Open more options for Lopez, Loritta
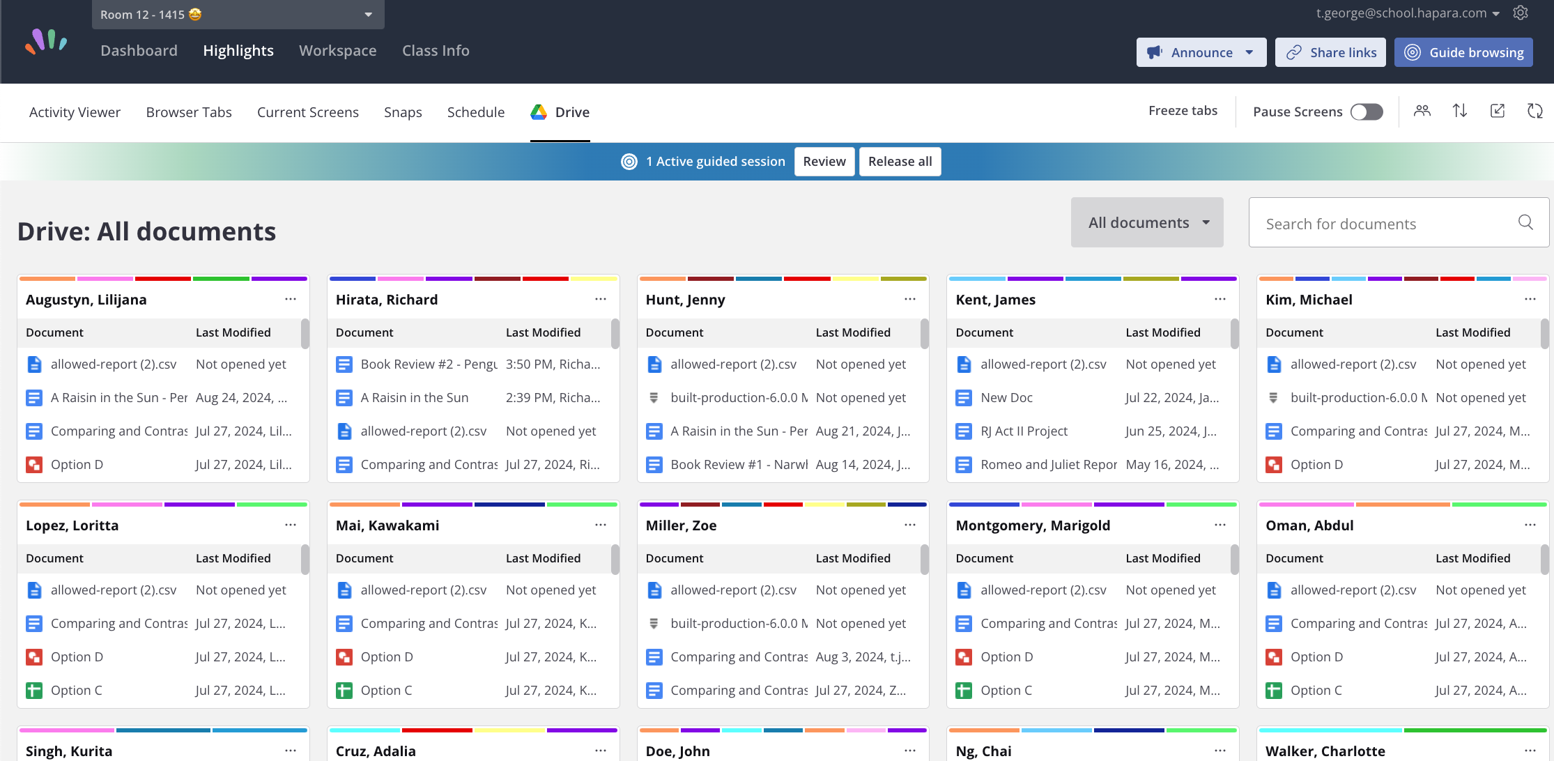 pos(291,525)
